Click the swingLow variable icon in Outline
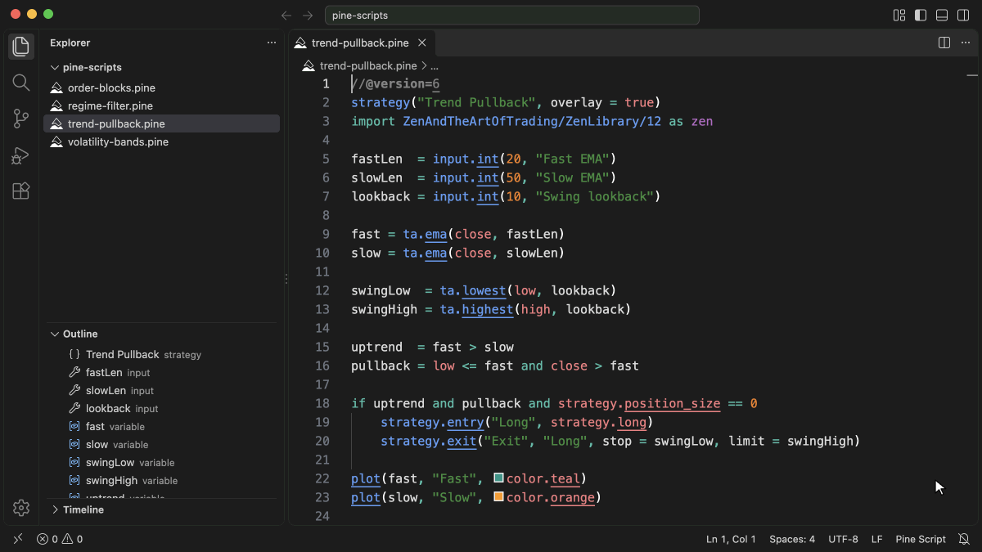Image resolution: width=982 pixels, height=552 pixels. click(74, 463)
